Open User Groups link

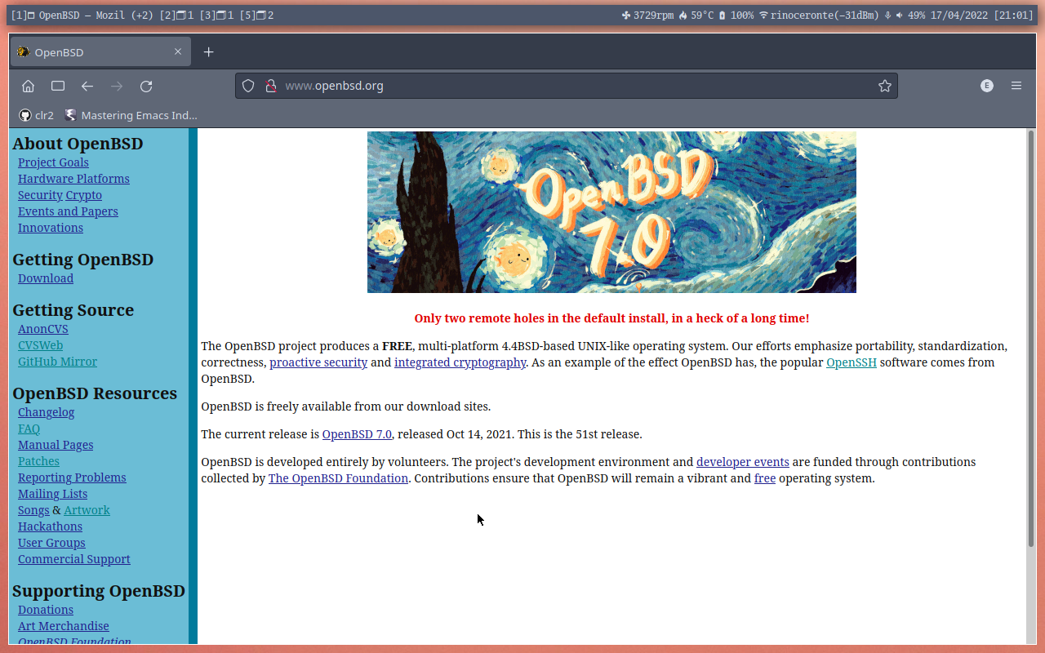click(x=51, y=543)
